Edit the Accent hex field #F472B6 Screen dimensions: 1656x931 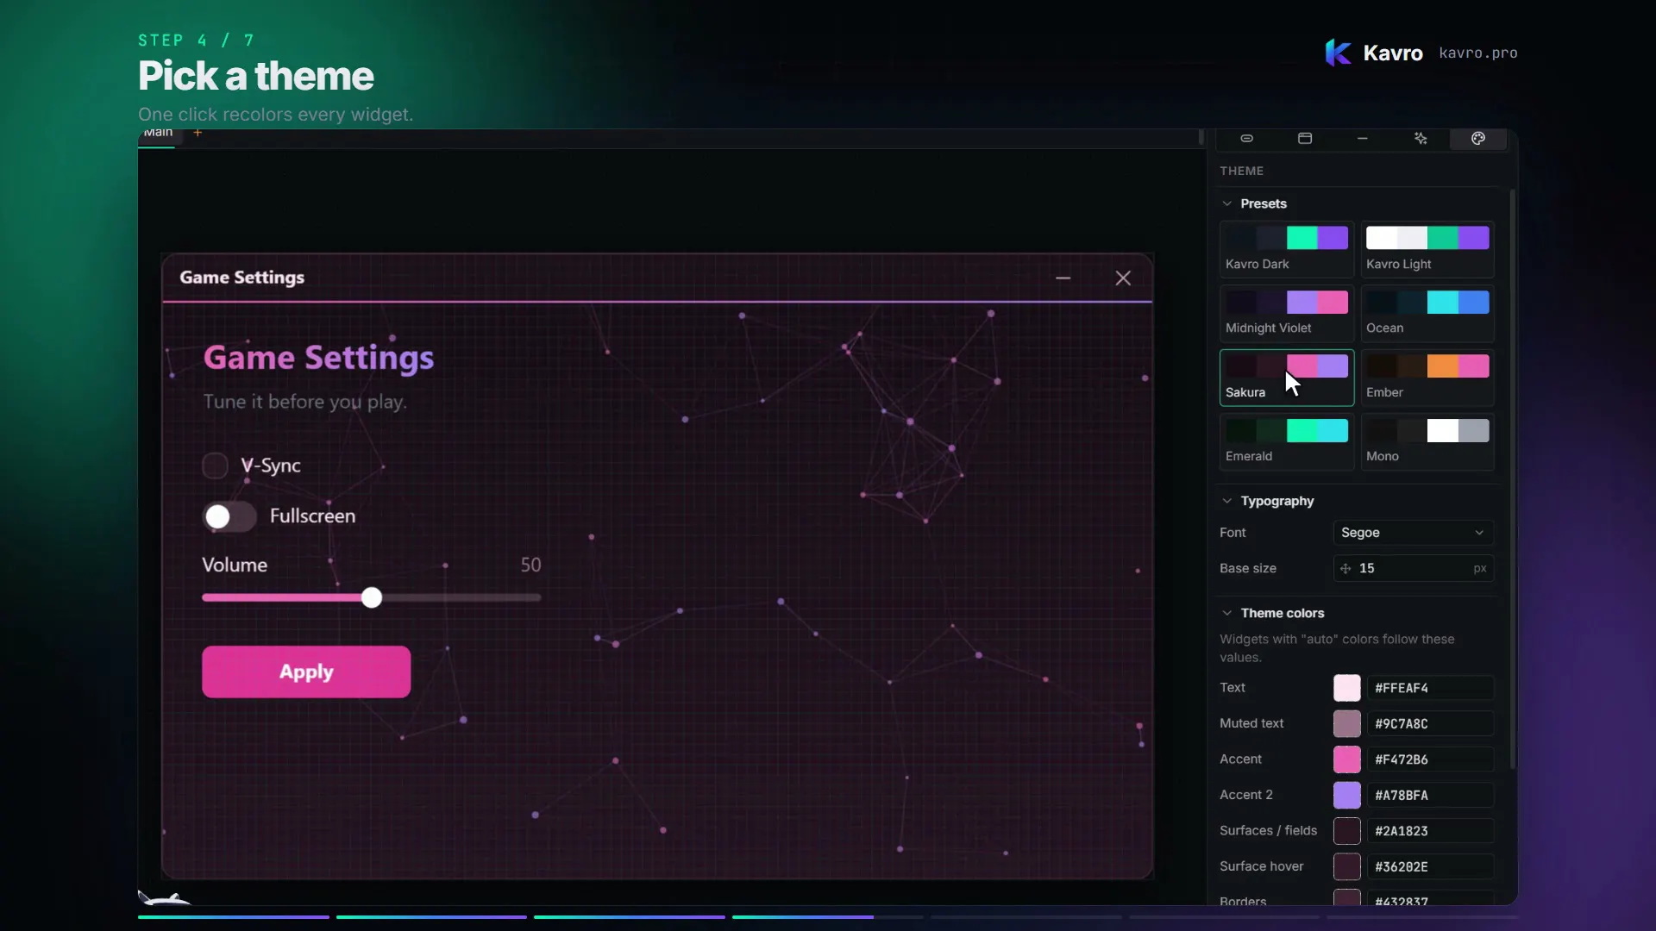[x=1430, y=759]
